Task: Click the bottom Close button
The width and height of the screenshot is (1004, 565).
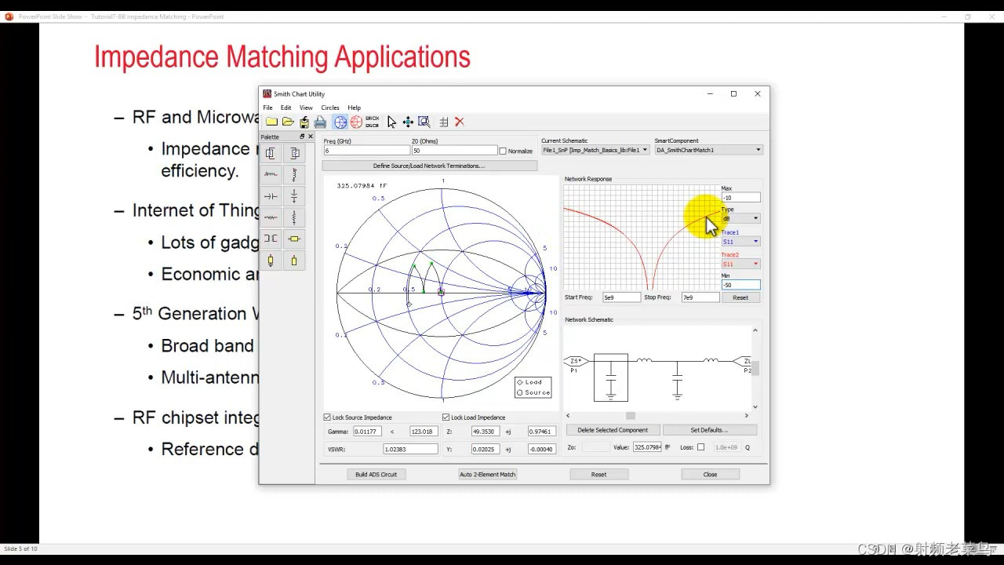Action: pos(710,474)
